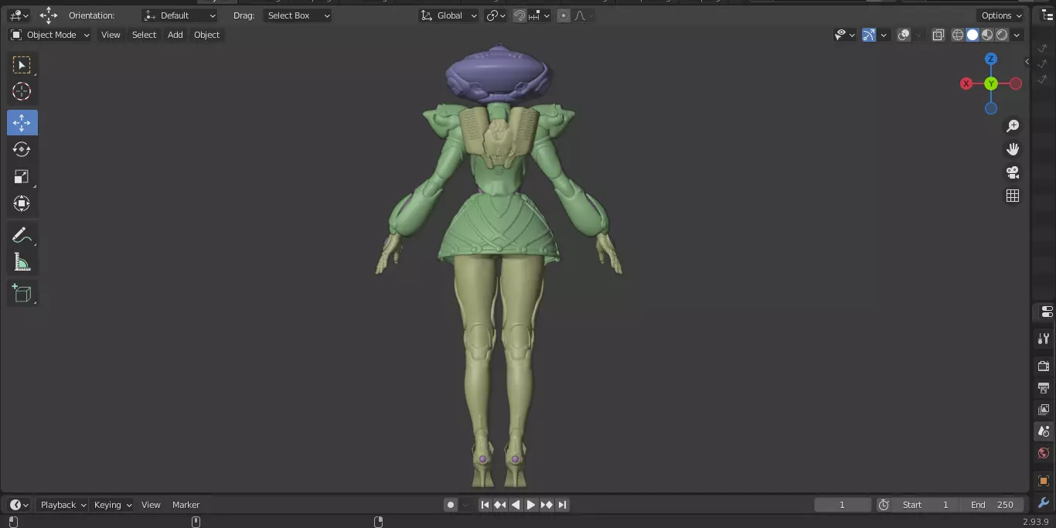Image resolution: width=1056 pixels, height=528 pixels.
Task: Click the green Y axis gizmo
Action: pyautogui.click(x=991, y=83)
